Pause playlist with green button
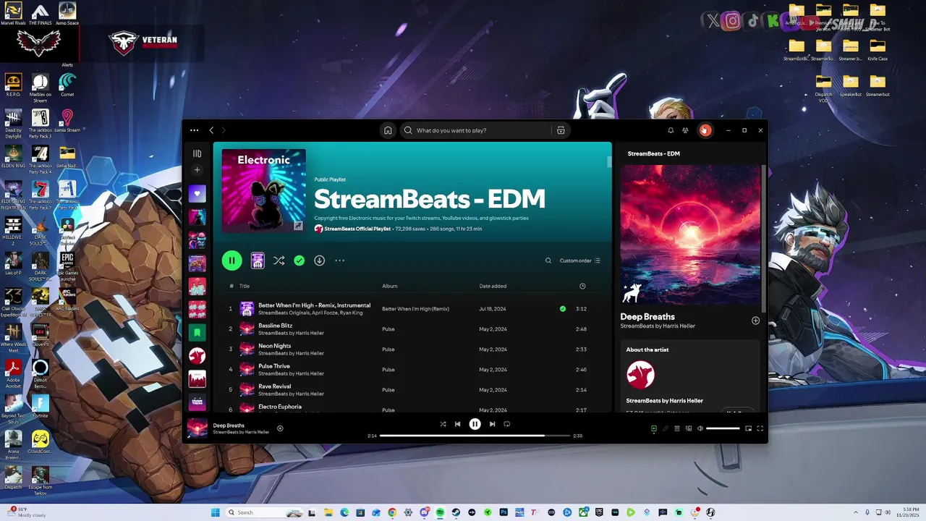The image size is (926, 521). coord(231,260)
